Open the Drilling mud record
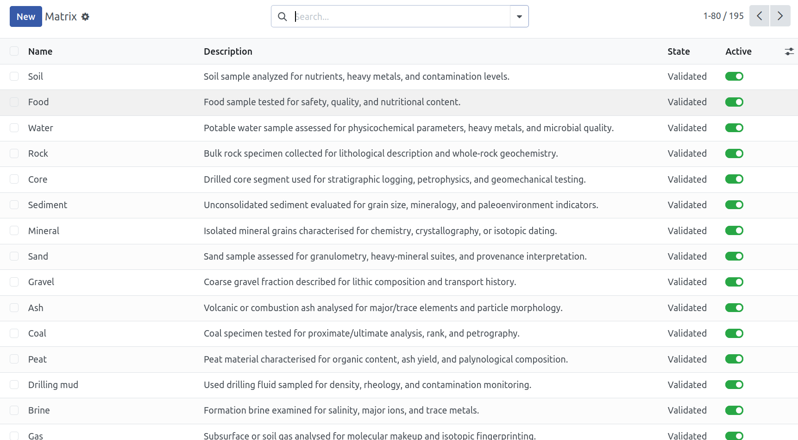This screenshot has width=798, height=440. pyautogui.click(x=53, y=385)
